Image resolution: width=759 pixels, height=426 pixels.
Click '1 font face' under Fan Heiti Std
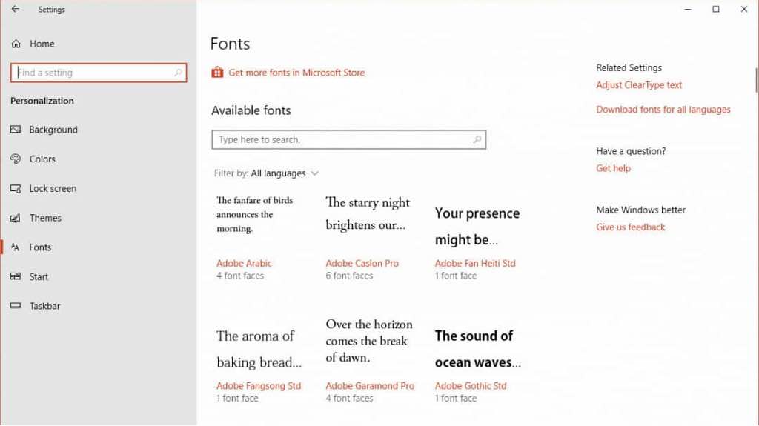[x=456, y=276]
